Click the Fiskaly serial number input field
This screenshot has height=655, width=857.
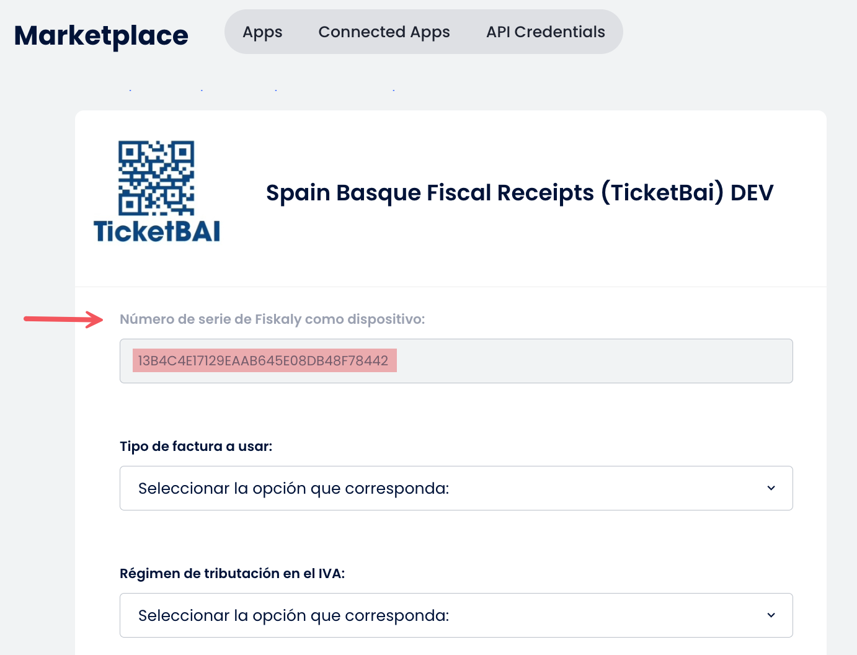456,361
